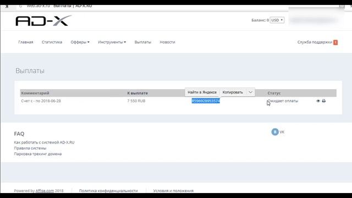Image resolution: width=352 pixels, height=198 pixels.
Task: Choose Копировать in popup
Action: point(233,92)
